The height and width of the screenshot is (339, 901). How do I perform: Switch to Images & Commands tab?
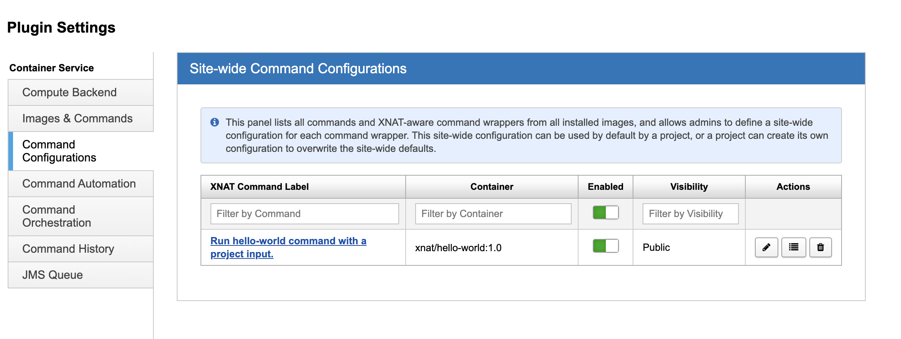77,118
